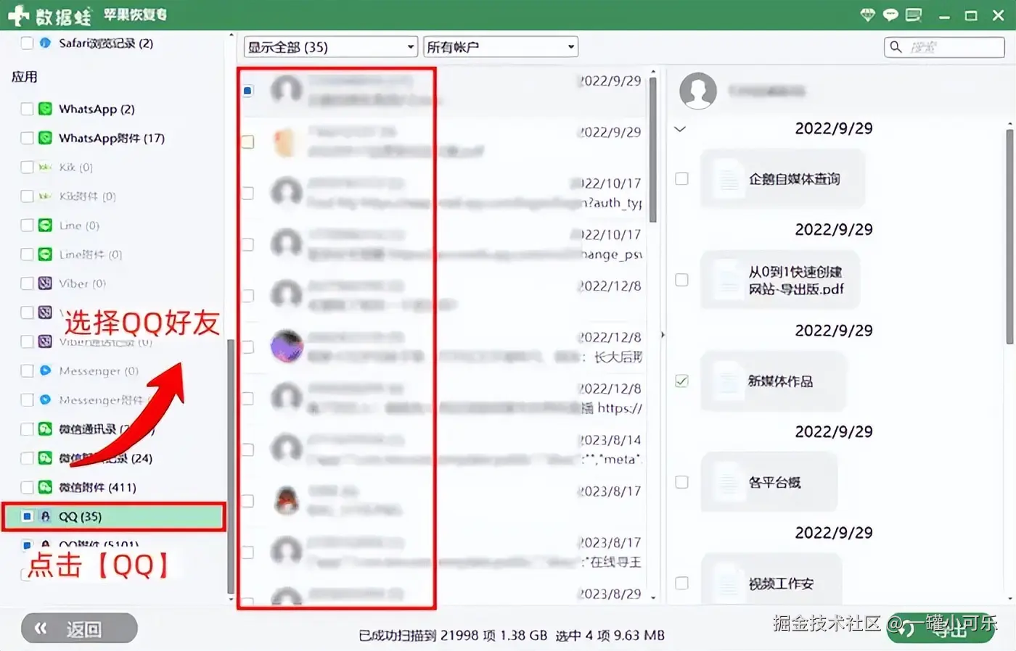
Task: Click the Viber (0) purple icon
Action: 45,283
